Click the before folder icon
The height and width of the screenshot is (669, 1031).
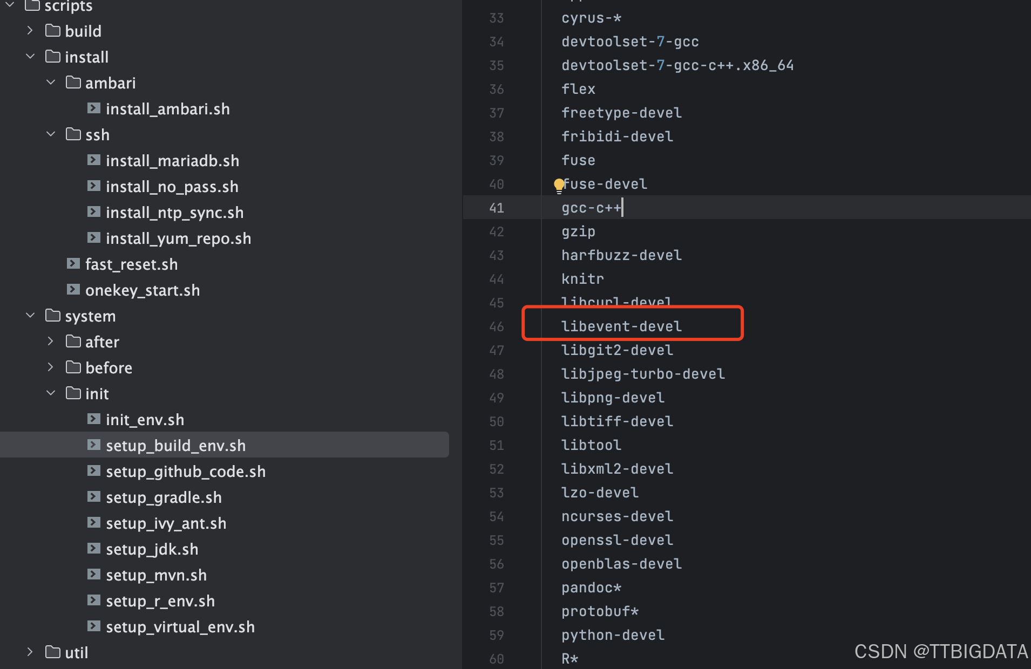point(73,367)
